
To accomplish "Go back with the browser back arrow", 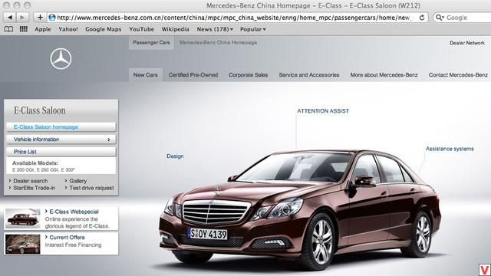I will coord(10,18).
